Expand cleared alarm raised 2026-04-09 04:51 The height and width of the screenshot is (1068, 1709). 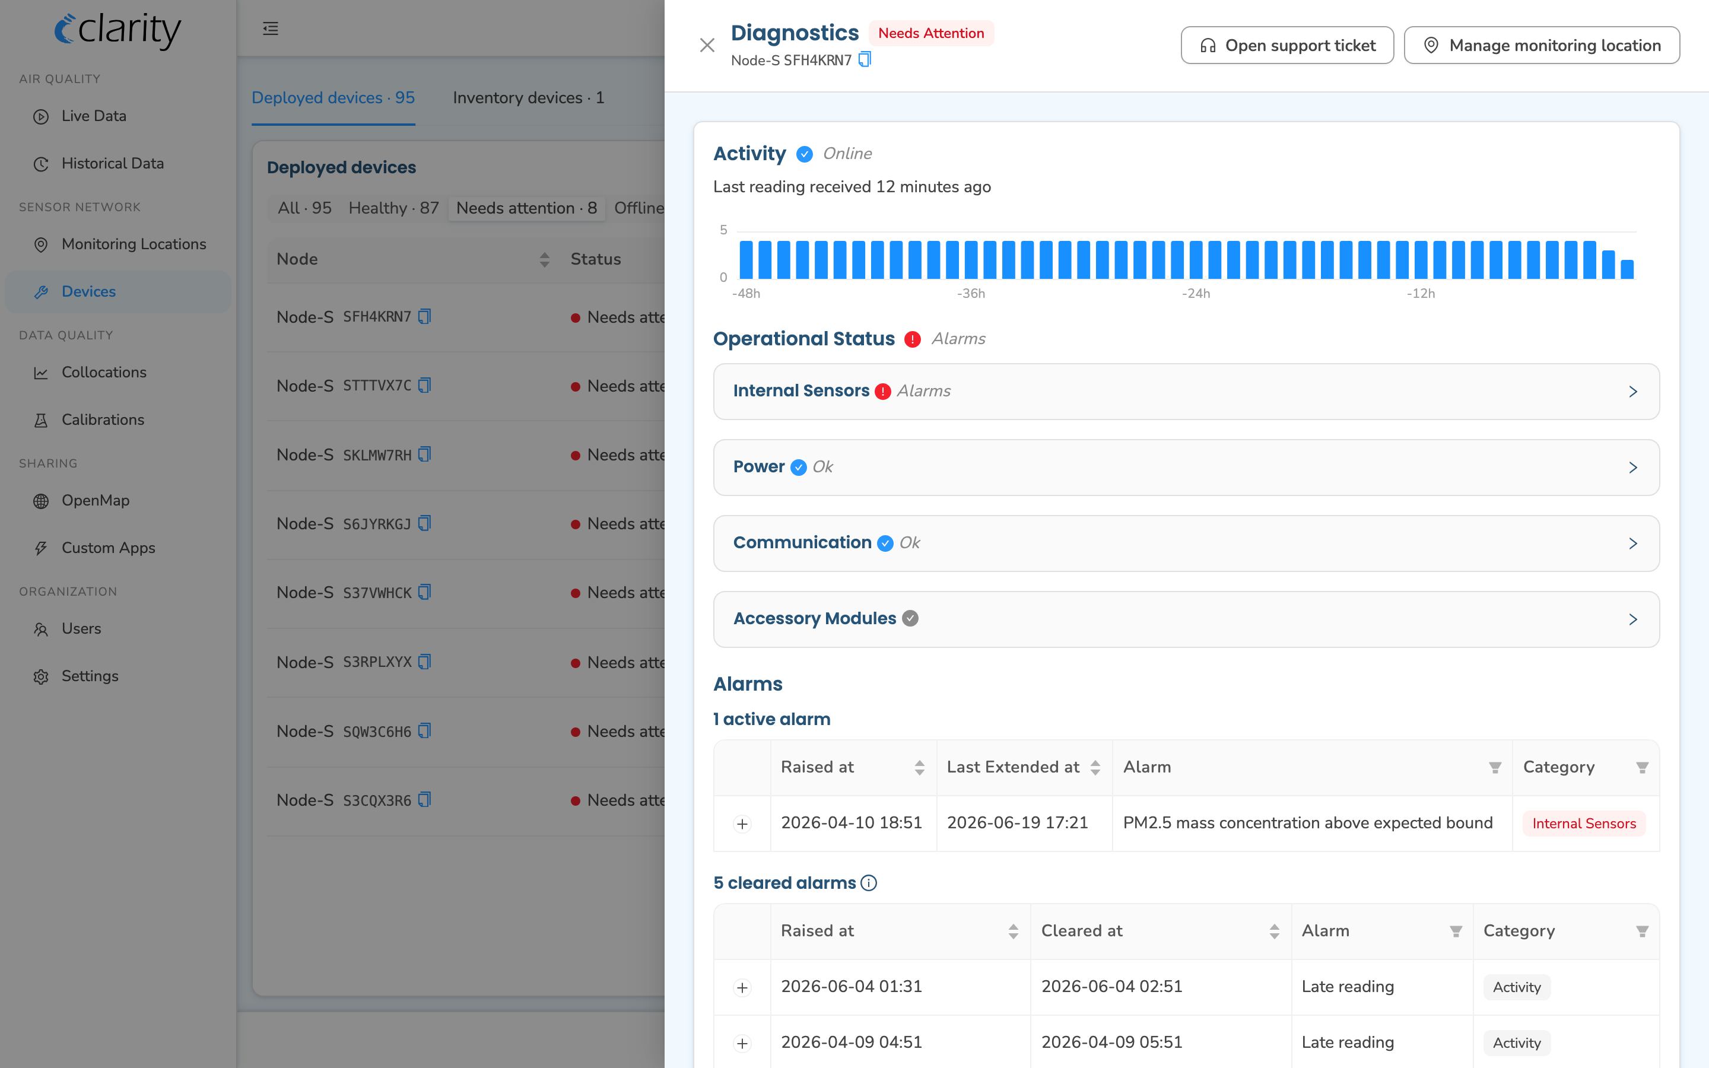[x=742, y=1043]
